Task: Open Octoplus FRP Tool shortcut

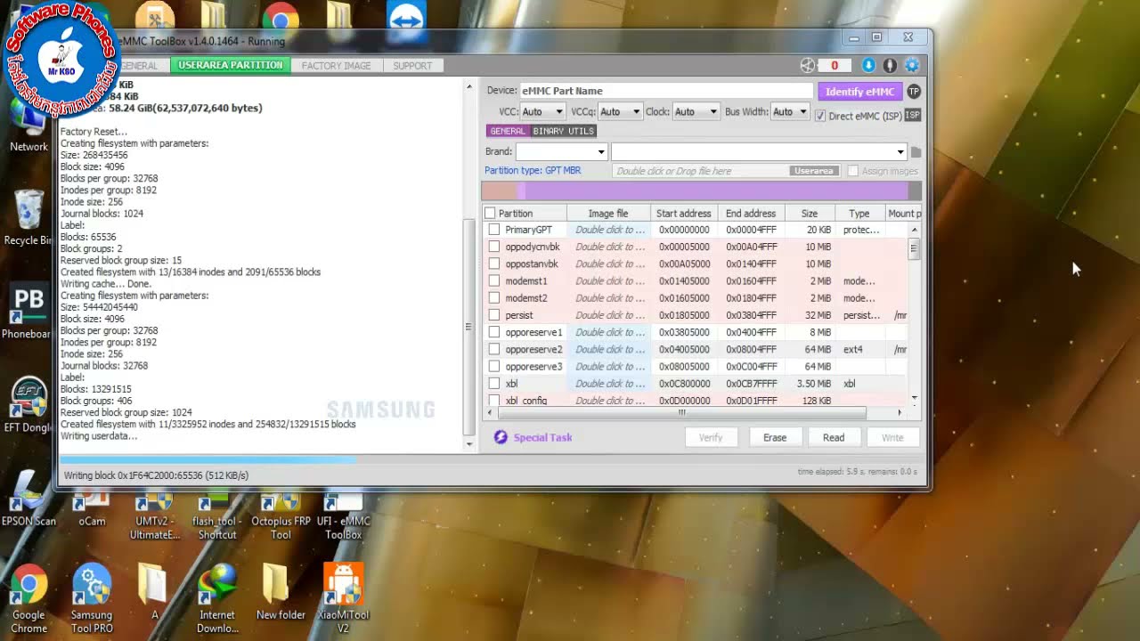Action: pos(281,516)
